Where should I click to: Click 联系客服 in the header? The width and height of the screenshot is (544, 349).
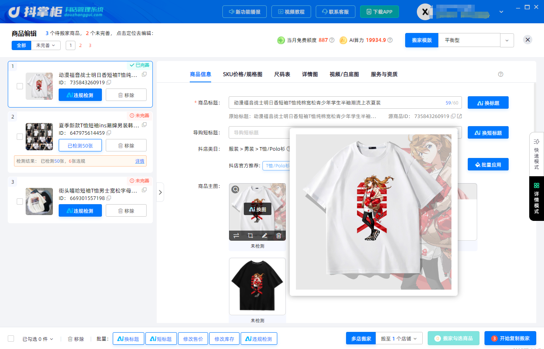(335, 12)
